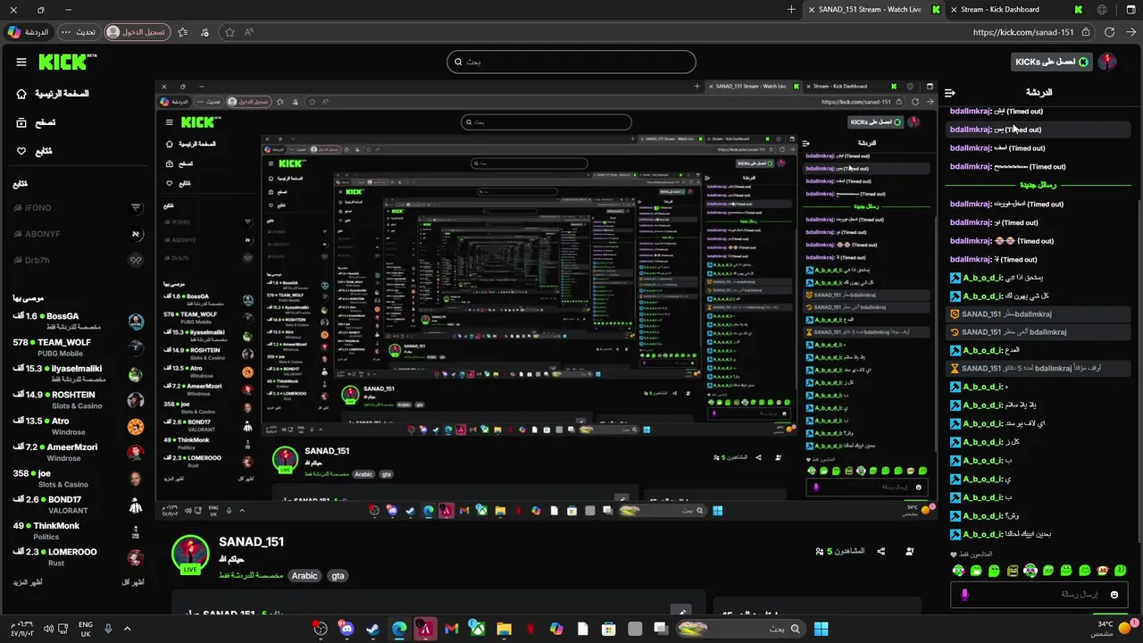Screen dimensions: 1143x643
Task: Add page to favorites star icon
Action: click(229, 32)
